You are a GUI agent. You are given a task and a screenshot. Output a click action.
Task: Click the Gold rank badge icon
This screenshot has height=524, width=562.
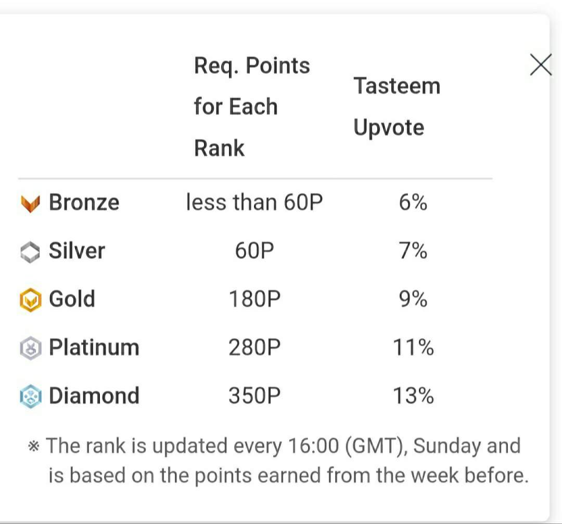click(31, 300)
